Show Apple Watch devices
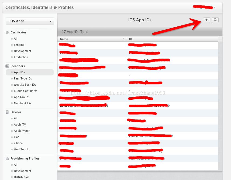The image size is (231, 180). click(22, 131)
